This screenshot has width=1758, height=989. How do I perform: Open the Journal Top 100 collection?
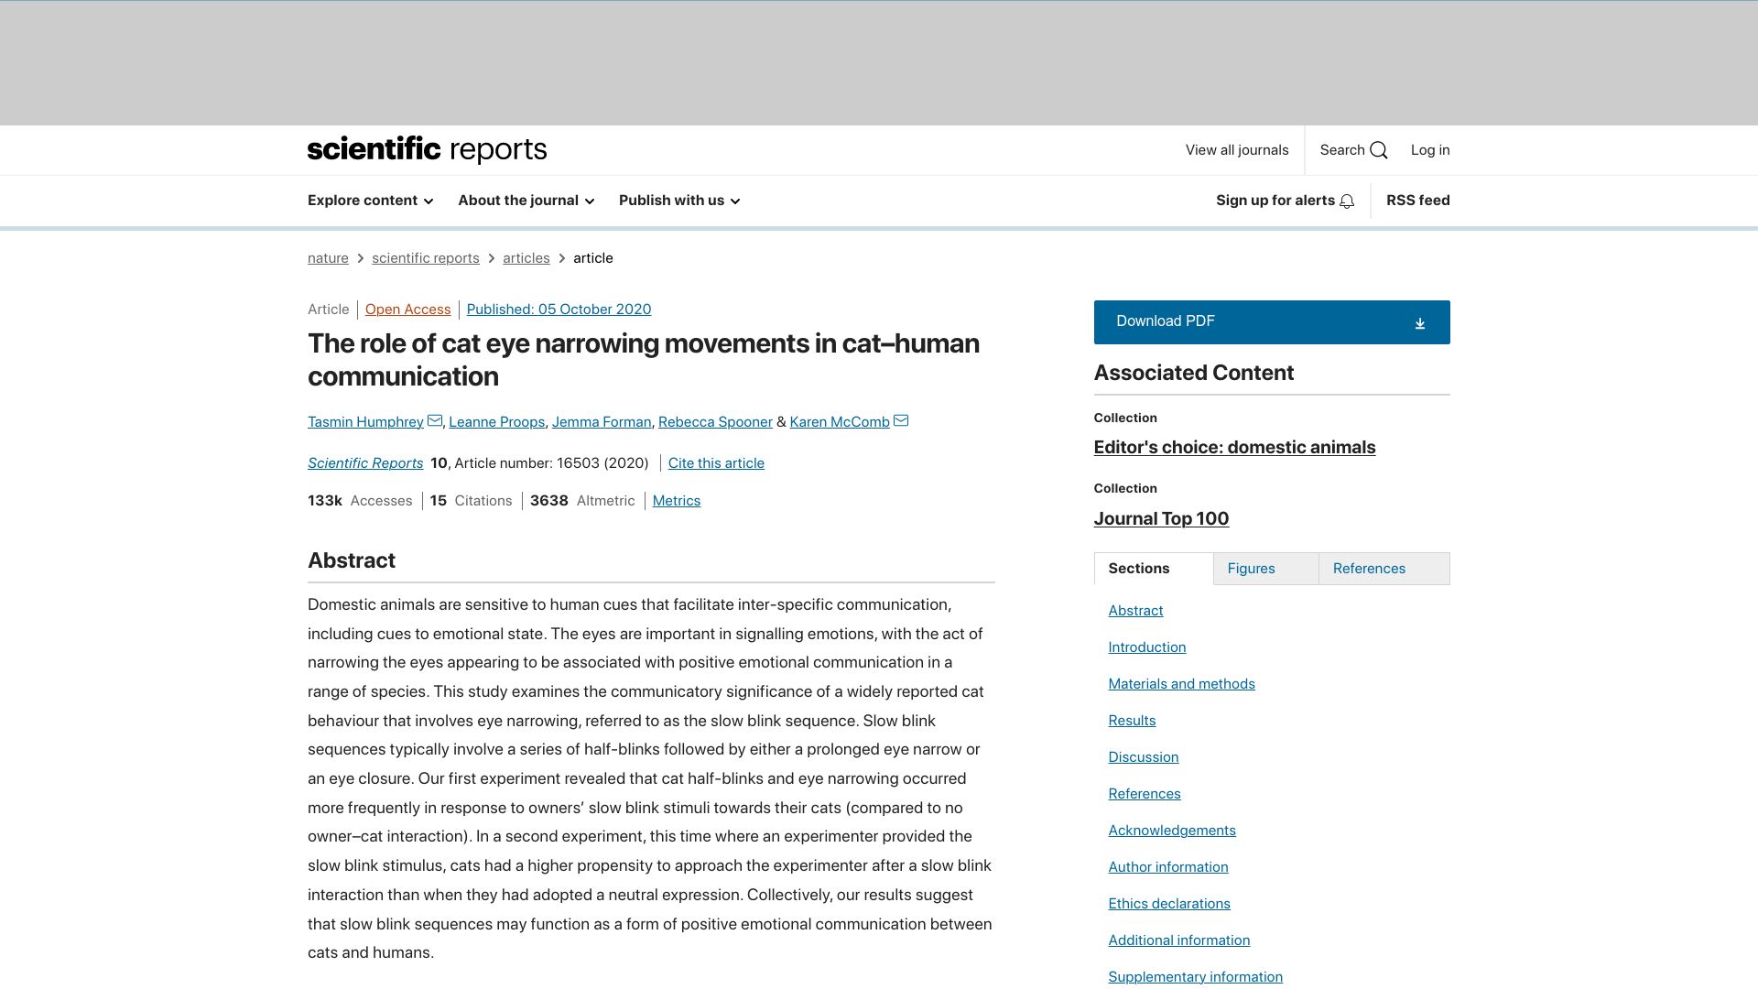tap(1161, 519)
